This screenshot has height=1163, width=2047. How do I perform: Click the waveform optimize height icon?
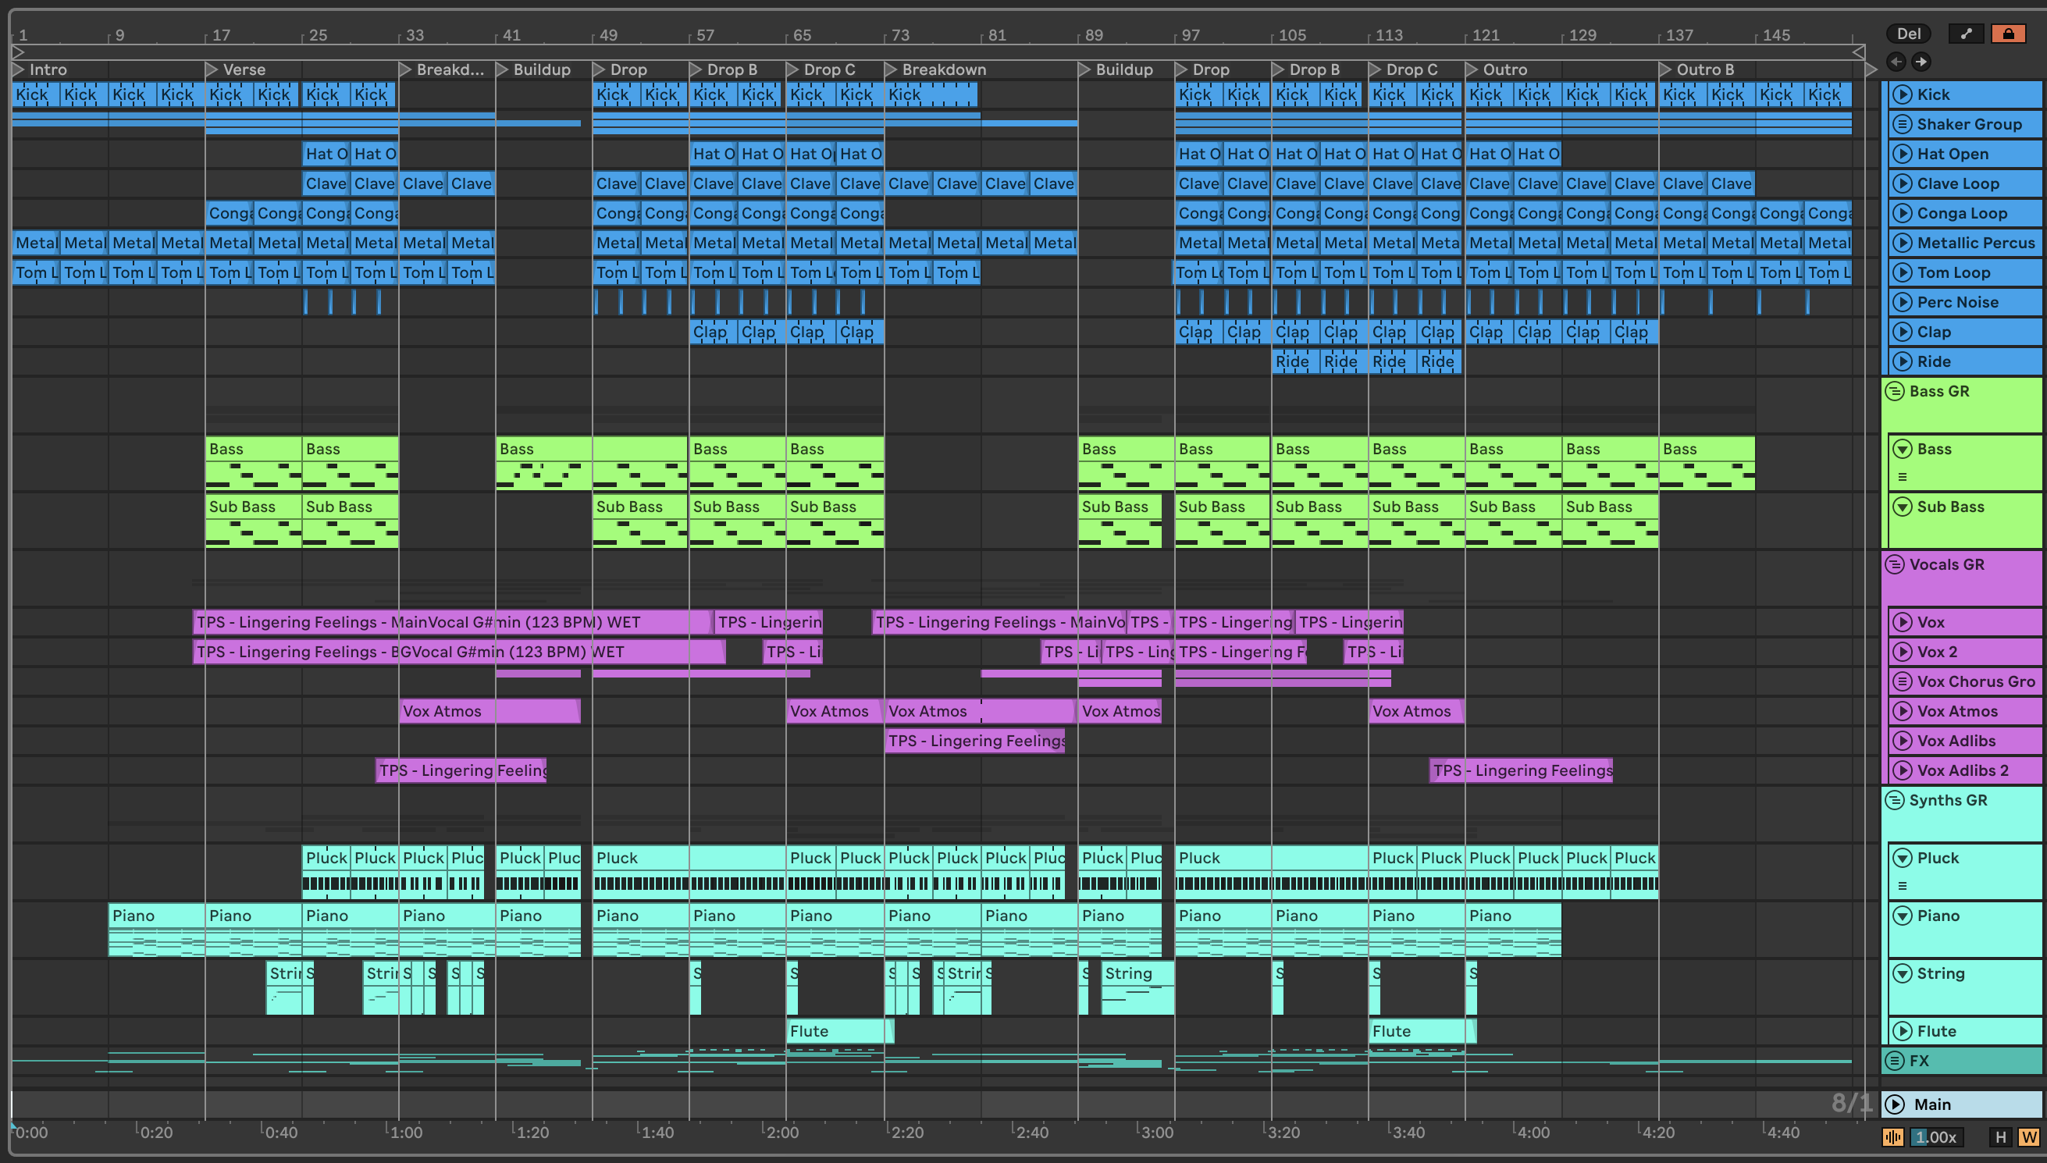[x=1893, y=1136]
